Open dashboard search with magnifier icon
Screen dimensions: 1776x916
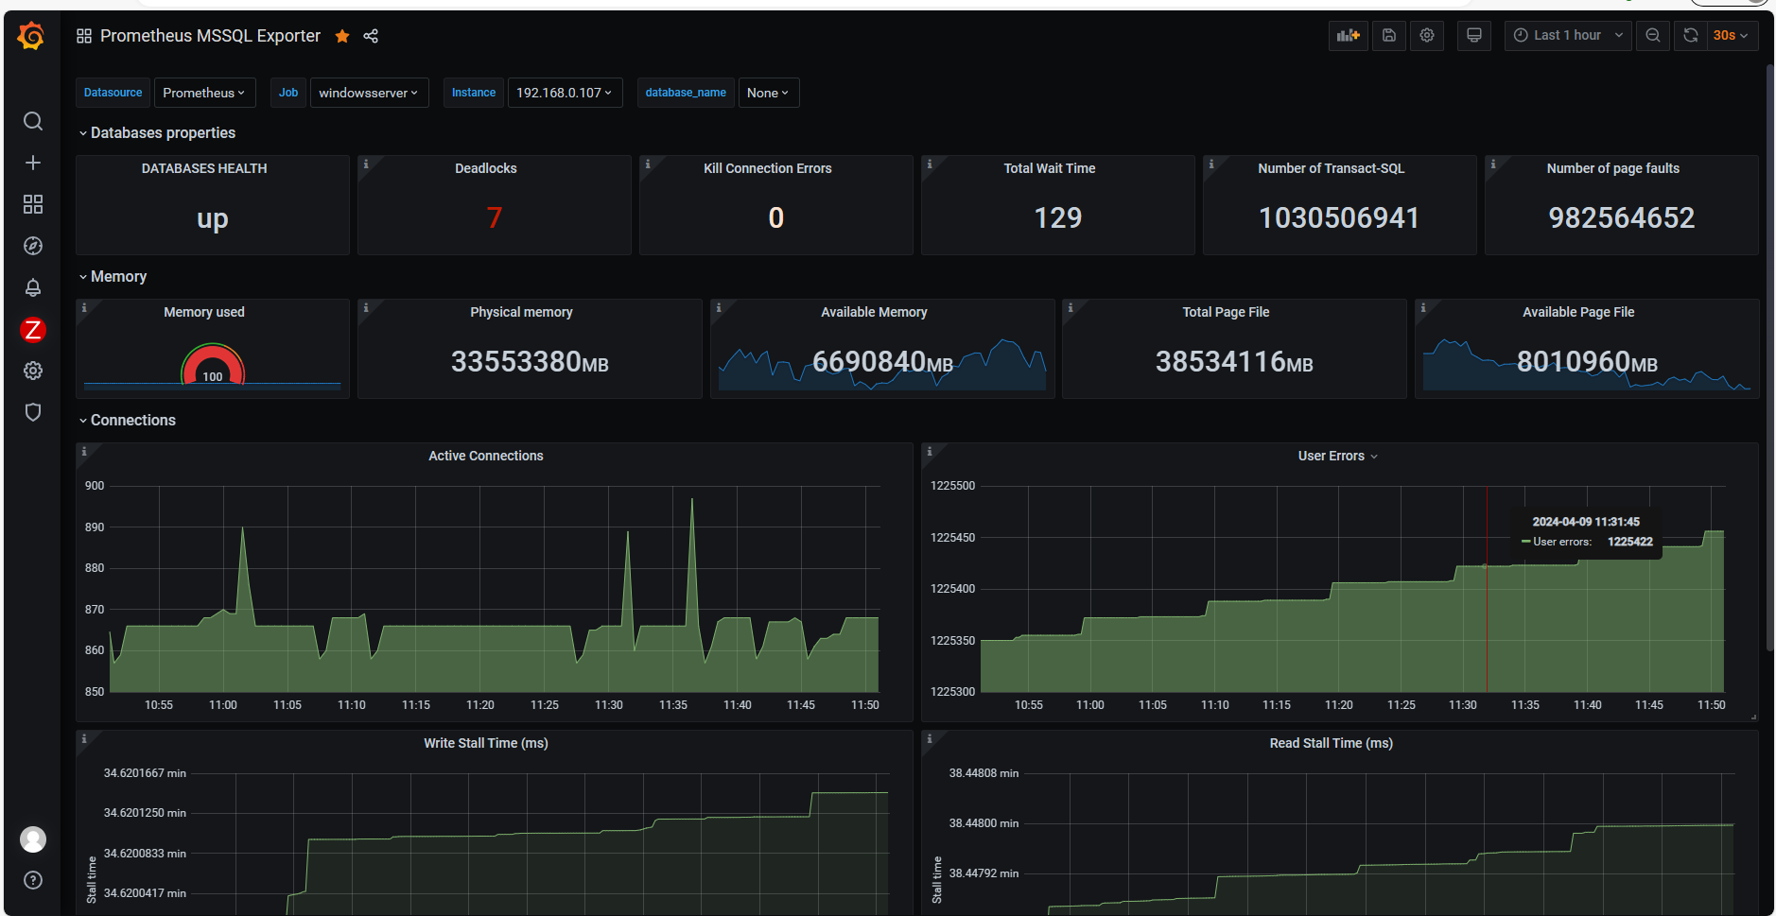coord(33,121)
